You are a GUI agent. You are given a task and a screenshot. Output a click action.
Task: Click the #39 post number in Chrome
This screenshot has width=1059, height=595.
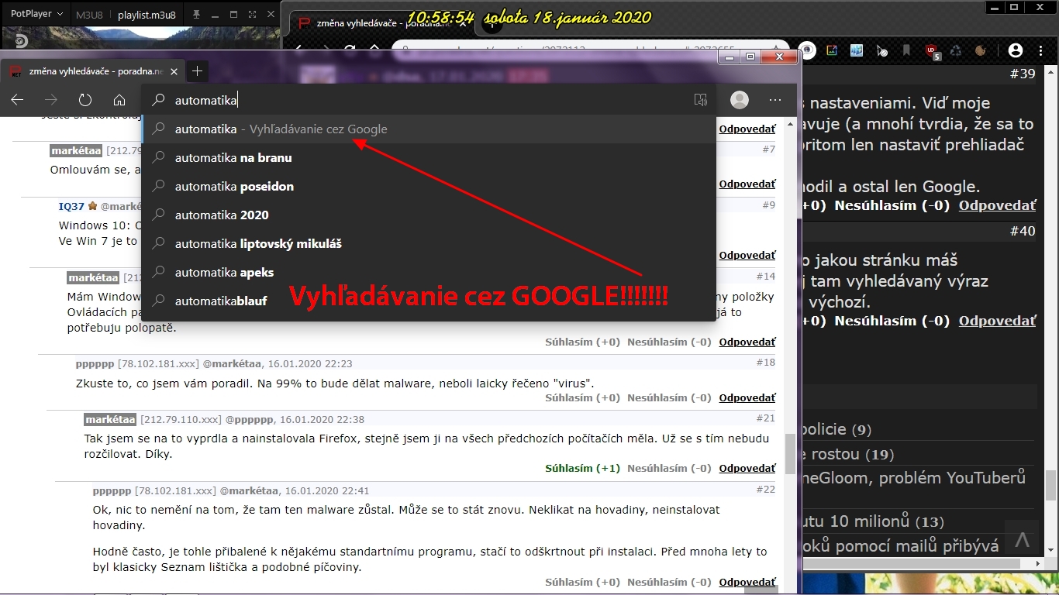[1023, 74]
